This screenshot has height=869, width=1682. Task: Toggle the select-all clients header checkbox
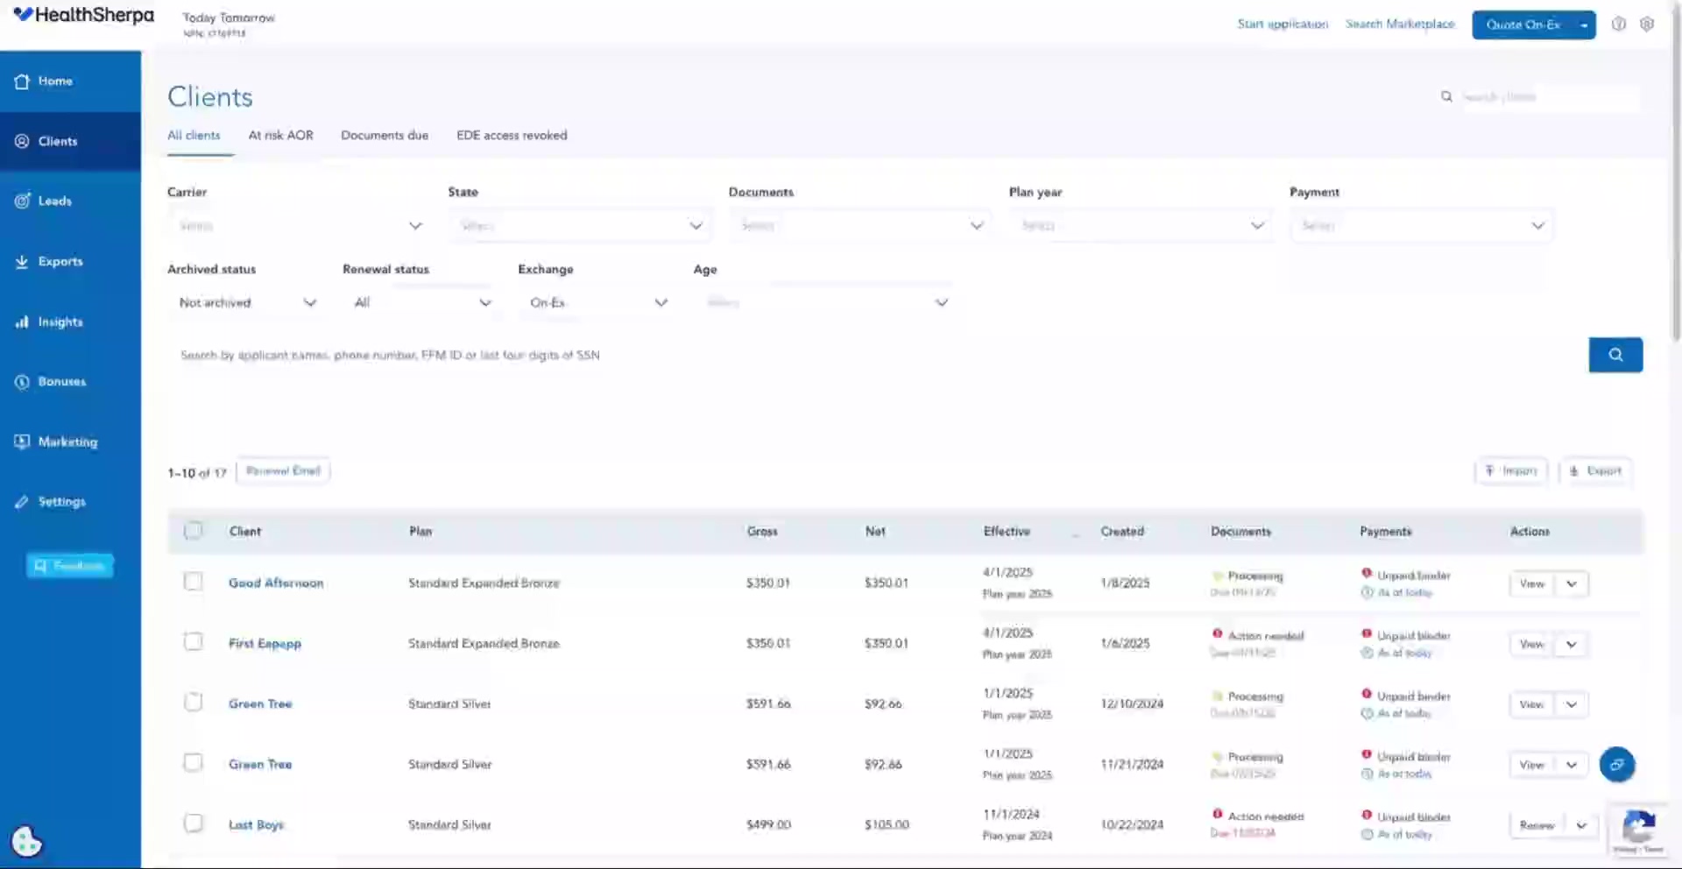[x=193, y=531]
